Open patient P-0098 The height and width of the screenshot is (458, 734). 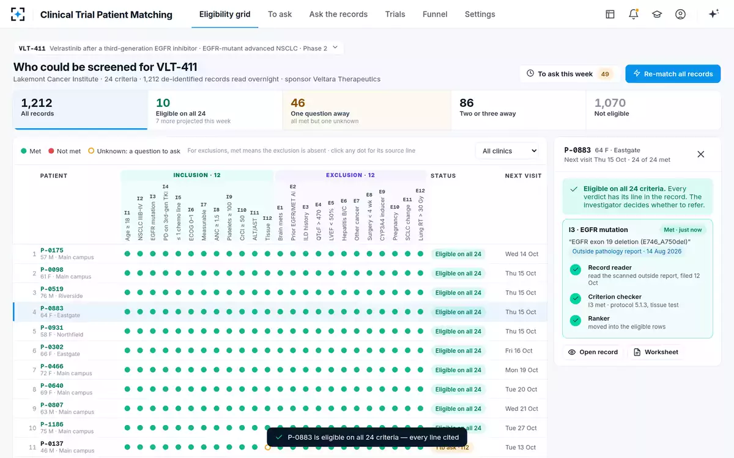point(52,270)
